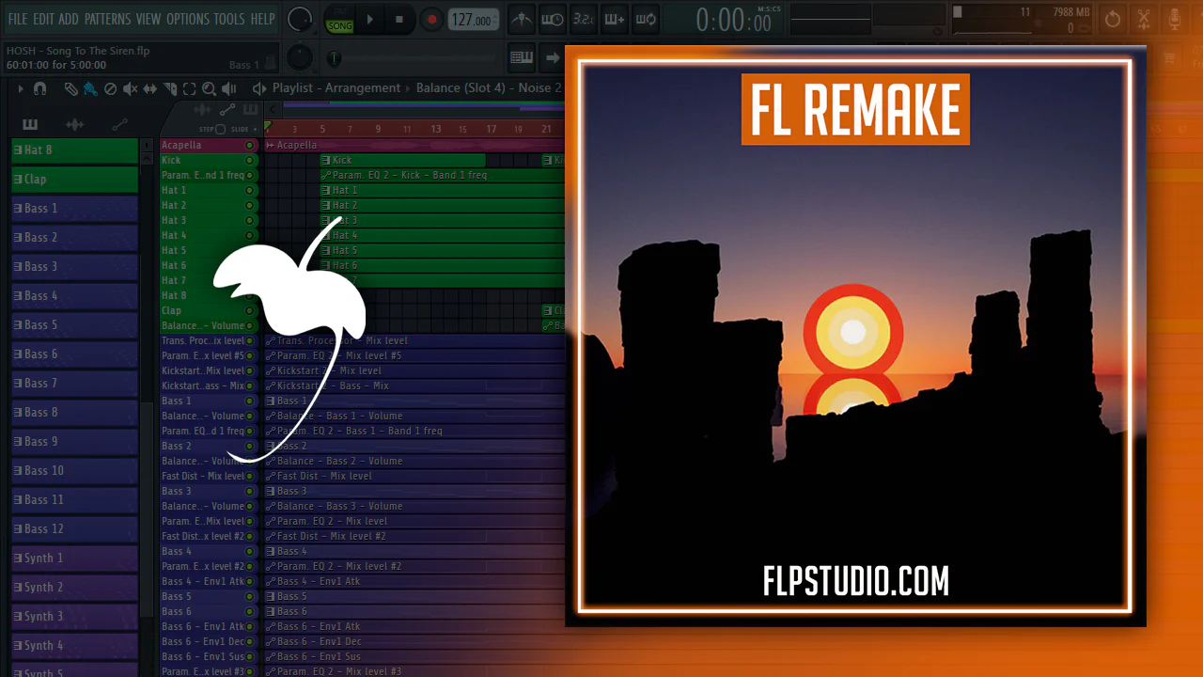Open the Playlist - Arrangement breadcrumb
1203x677 pixels.
coord(336,88)
